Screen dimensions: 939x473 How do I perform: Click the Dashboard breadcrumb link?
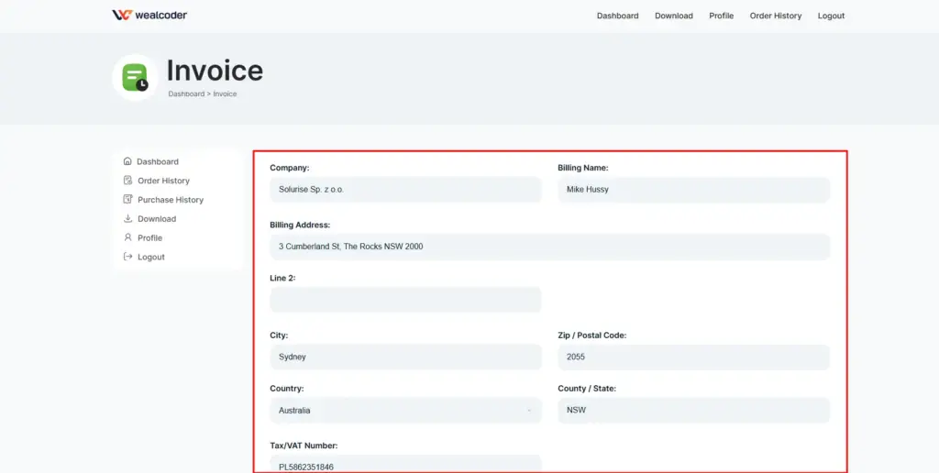tap(186, 94)
